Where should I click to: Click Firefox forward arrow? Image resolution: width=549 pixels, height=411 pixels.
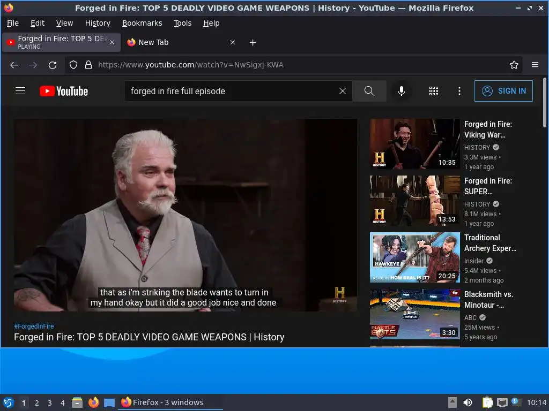coord(33,65)
